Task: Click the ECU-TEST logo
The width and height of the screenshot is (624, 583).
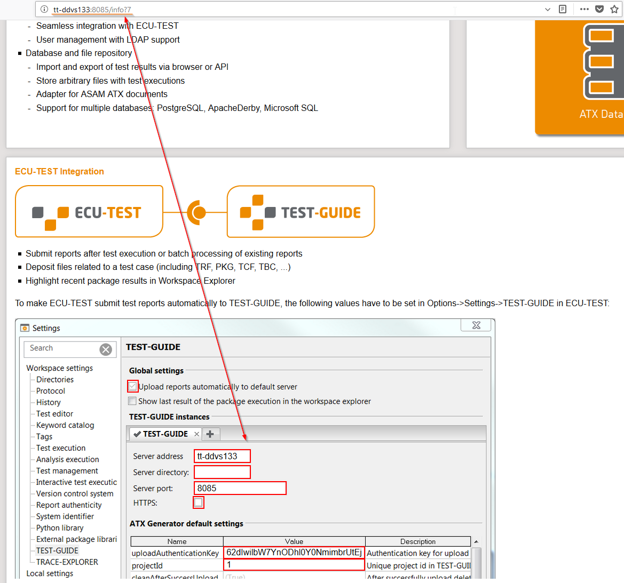Action: (x=89, y=211)
